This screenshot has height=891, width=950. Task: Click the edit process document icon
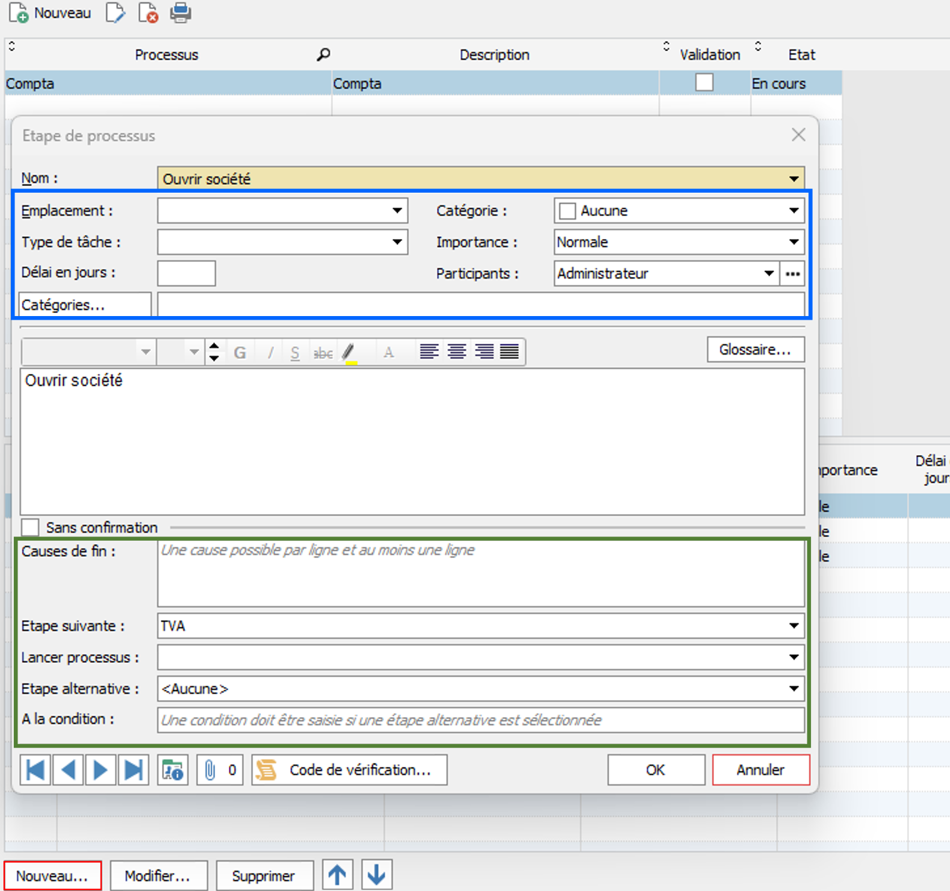(115, 13)
